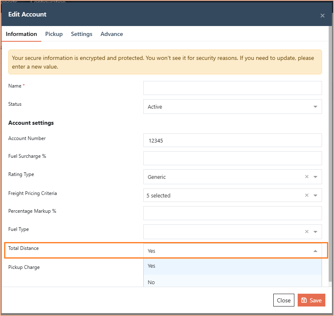Click the Pickup Charge label
The image size is (334, 316).
coord(24,267)
